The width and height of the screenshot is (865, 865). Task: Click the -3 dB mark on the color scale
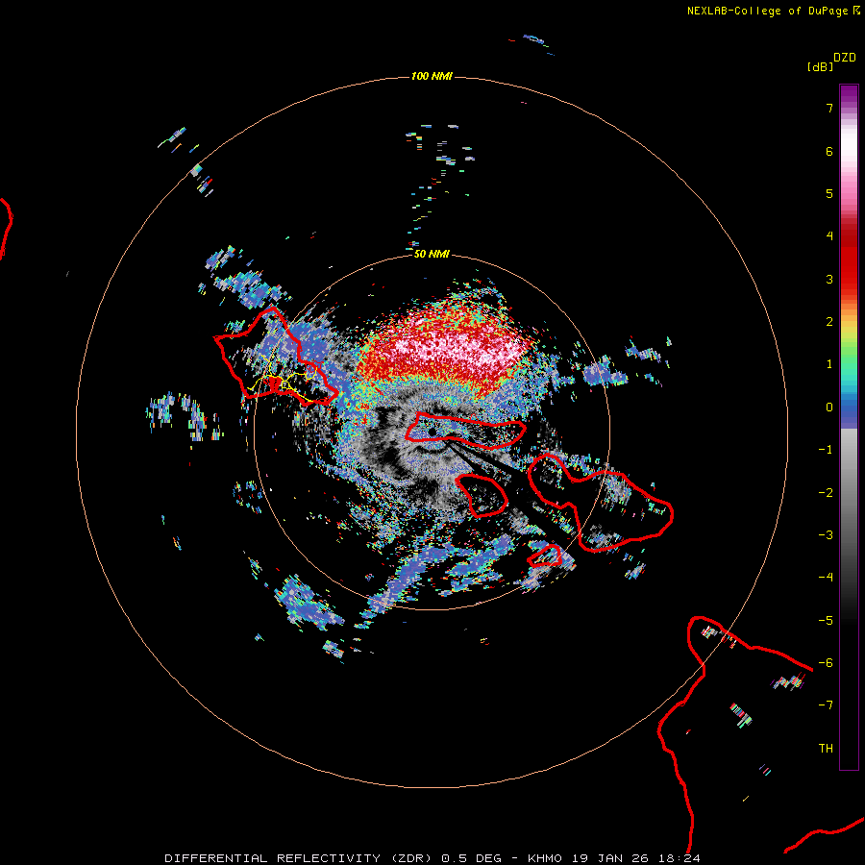(826, 535)
